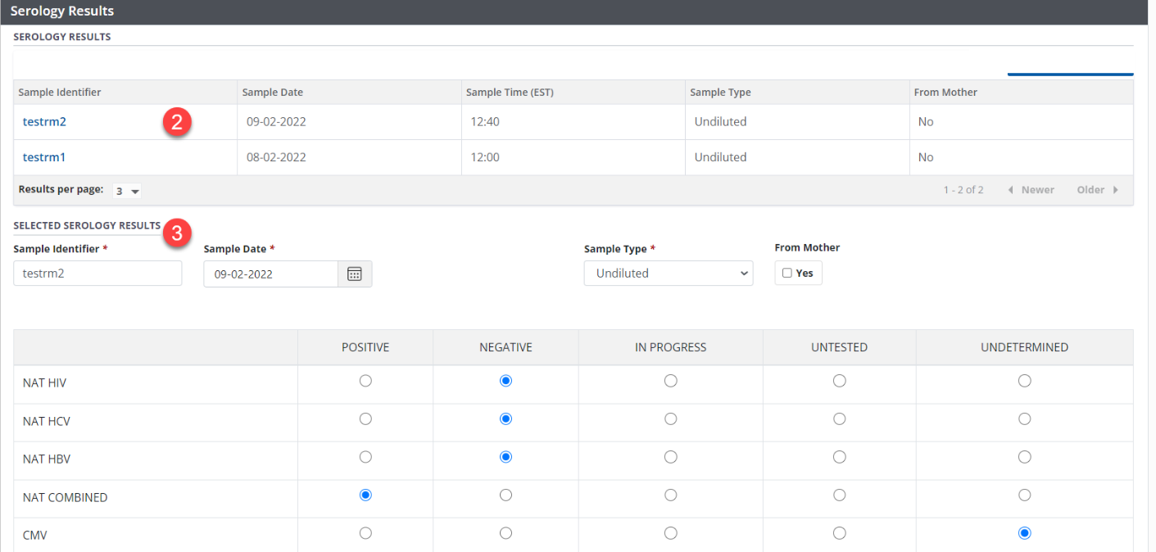The width and height of the screenshot is (1156, 552).
Task: Mark CMV result as Positive
Action: click(x=365, y=533)
